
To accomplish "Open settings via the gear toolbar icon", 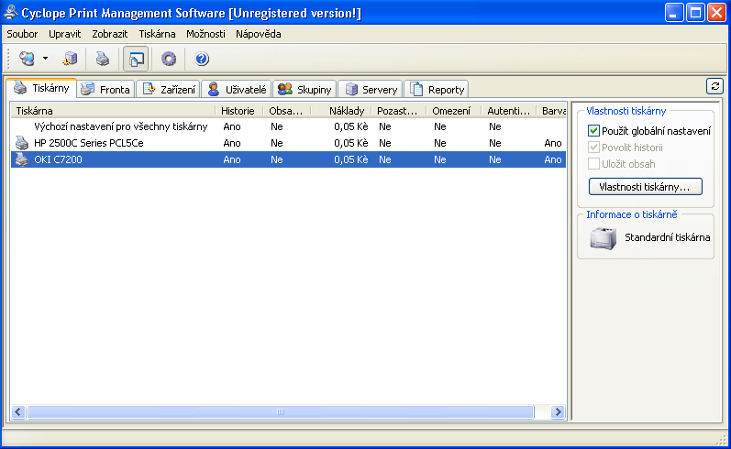I will [x=168, y=59].
